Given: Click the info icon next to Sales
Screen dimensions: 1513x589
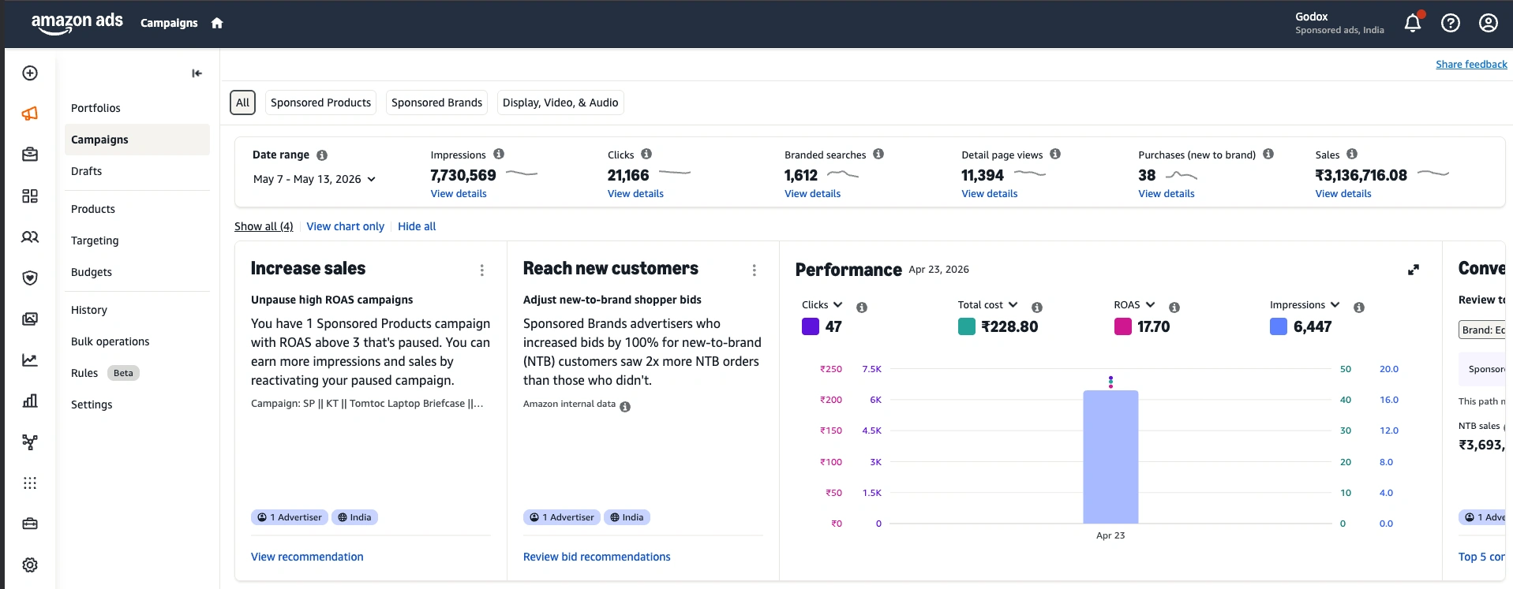Looking at the screenshot, I should click(x=1352, y=154).
